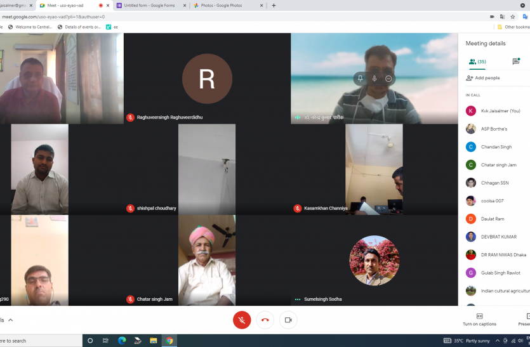Screen dimensions: 530x347
Task: Open the People tab showing 35
Action: [477, 62]
